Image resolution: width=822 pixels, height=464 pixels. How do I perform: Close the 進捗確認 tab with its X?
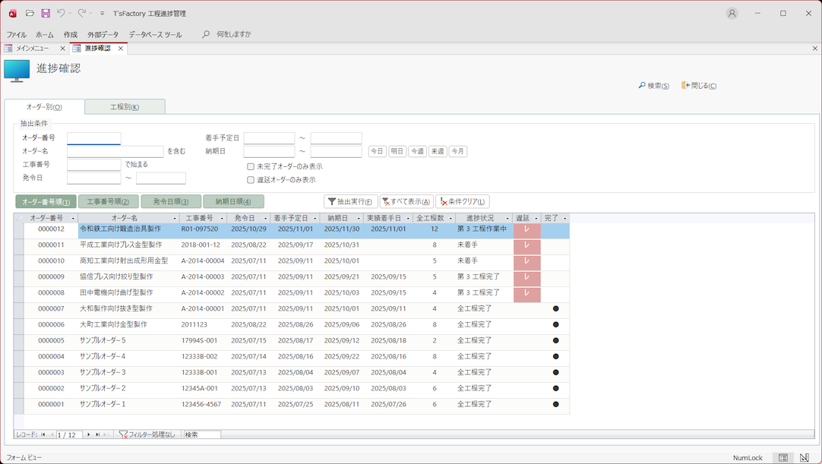tap(120, 49)
